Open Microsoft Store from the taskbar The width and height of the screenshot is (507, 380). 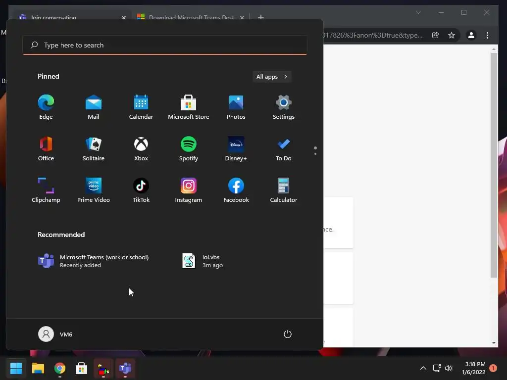(82, 368)
